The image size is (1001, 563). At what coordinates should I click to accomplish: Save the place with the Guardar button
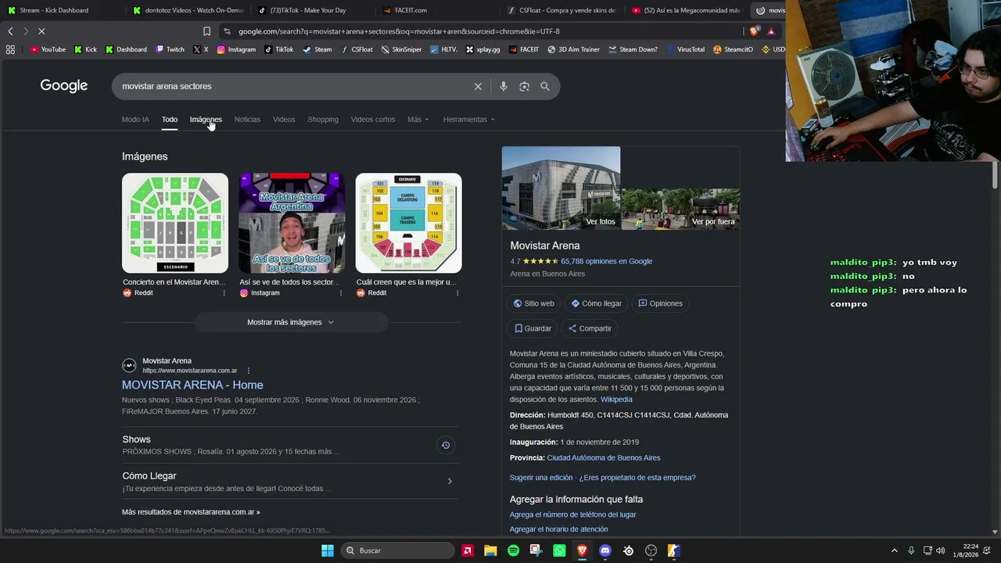533,328
